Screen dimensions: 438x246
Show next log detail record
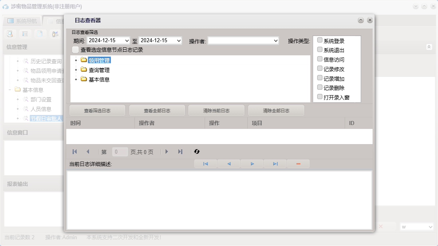tap(252, 164)
